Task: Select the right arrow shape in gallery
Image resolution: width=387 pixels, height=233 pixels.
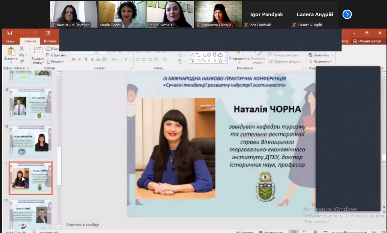Action: click(209, 55)
